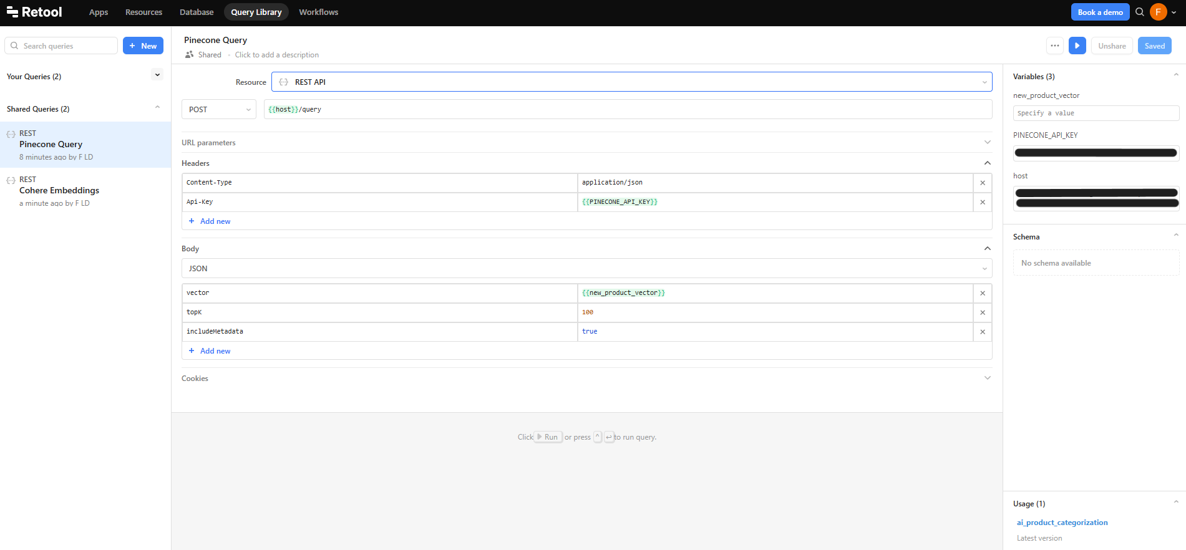Add new body row
This screenshot has width=1186, height=550.
[210, 351]
